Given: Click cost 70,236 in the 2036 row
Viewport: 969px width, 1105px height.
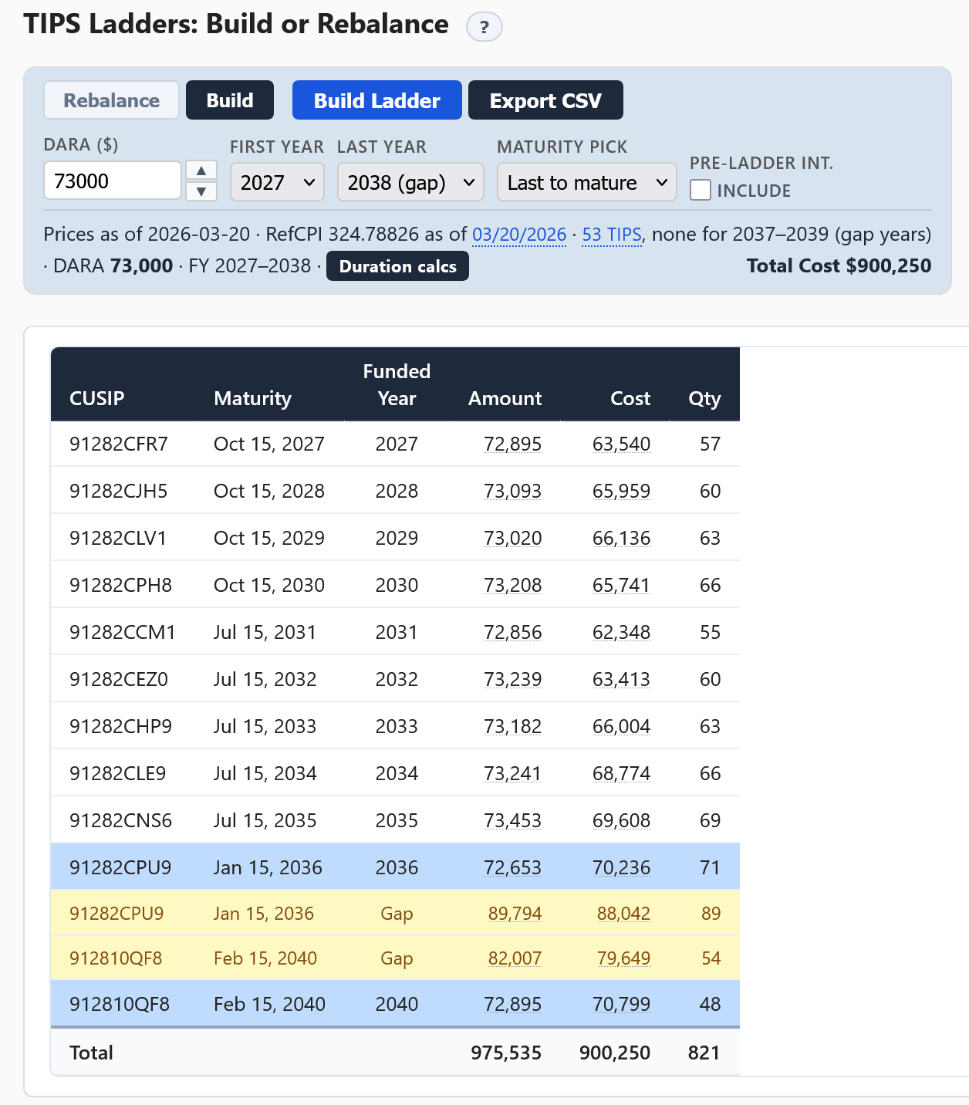Looking at the screenshot, I should (x=622, y=867).
